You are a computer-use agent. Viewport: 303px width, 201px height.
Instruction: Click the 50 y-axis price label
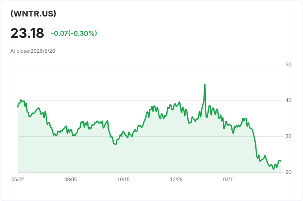coord(288,65)
